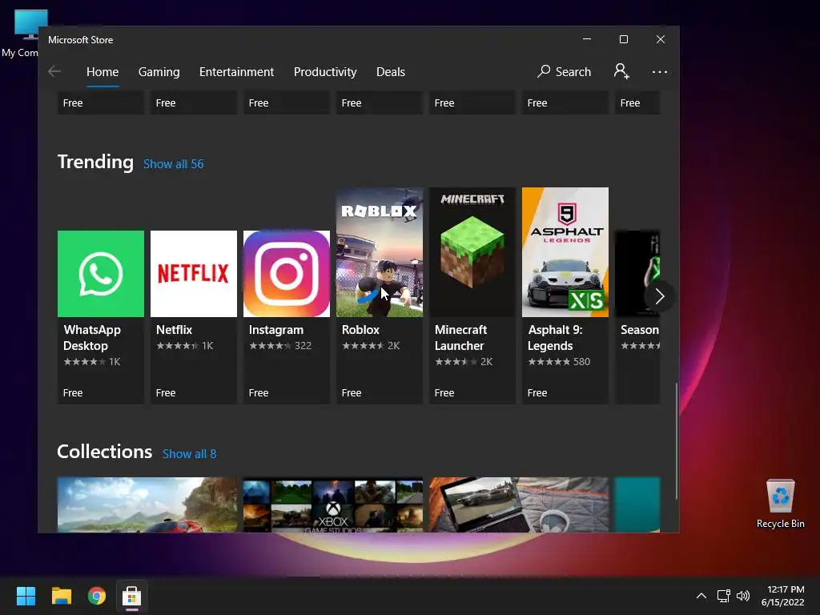This screenshot has height=615, width=820.
Task: Open the WhatsApp Desktop app icon
Action: point(100,274)
